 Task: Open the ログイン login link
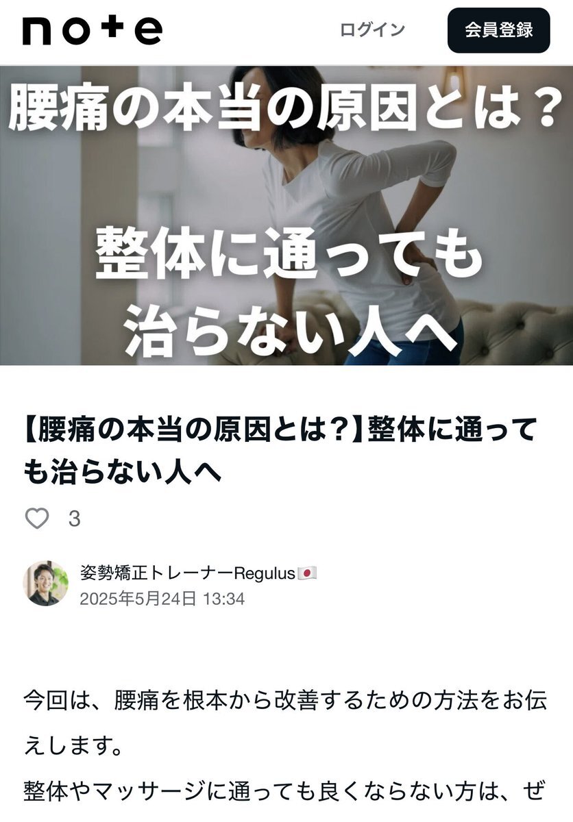373,30
